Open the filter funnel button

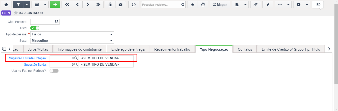click(x=18, y=5)
